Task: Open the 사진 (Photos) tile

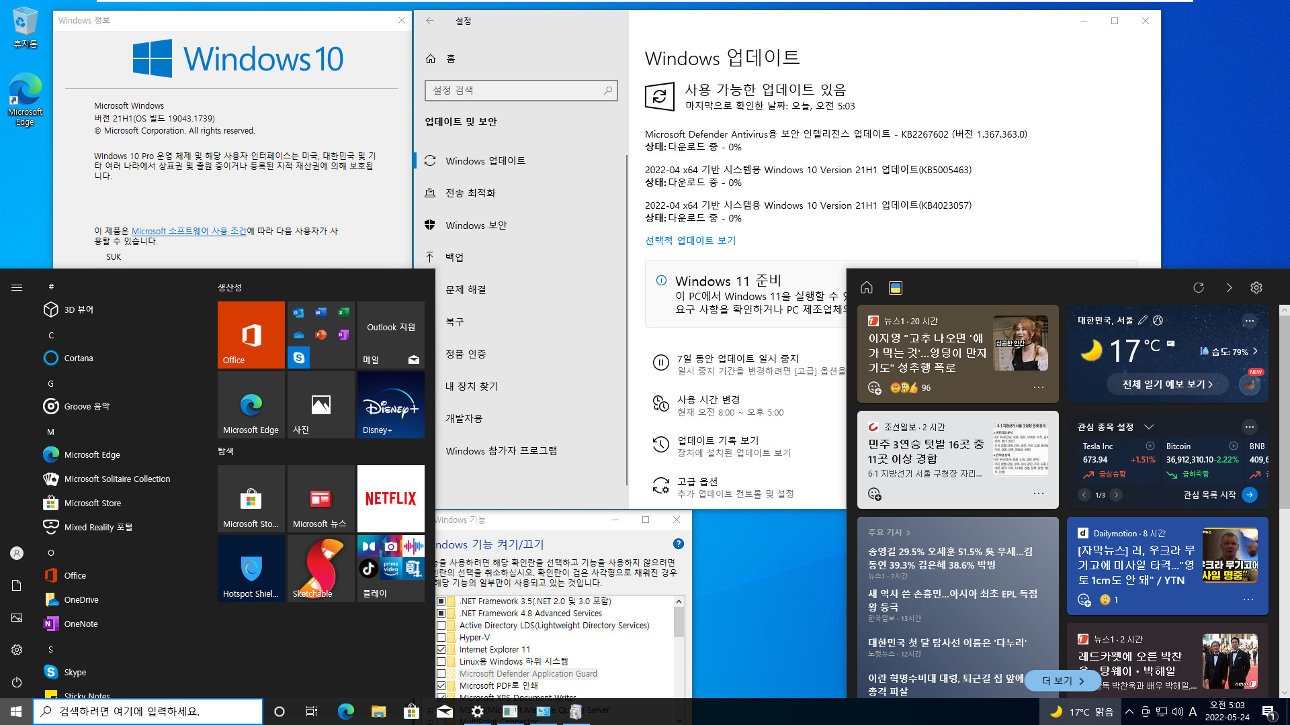Action: (x=320, y=405)
